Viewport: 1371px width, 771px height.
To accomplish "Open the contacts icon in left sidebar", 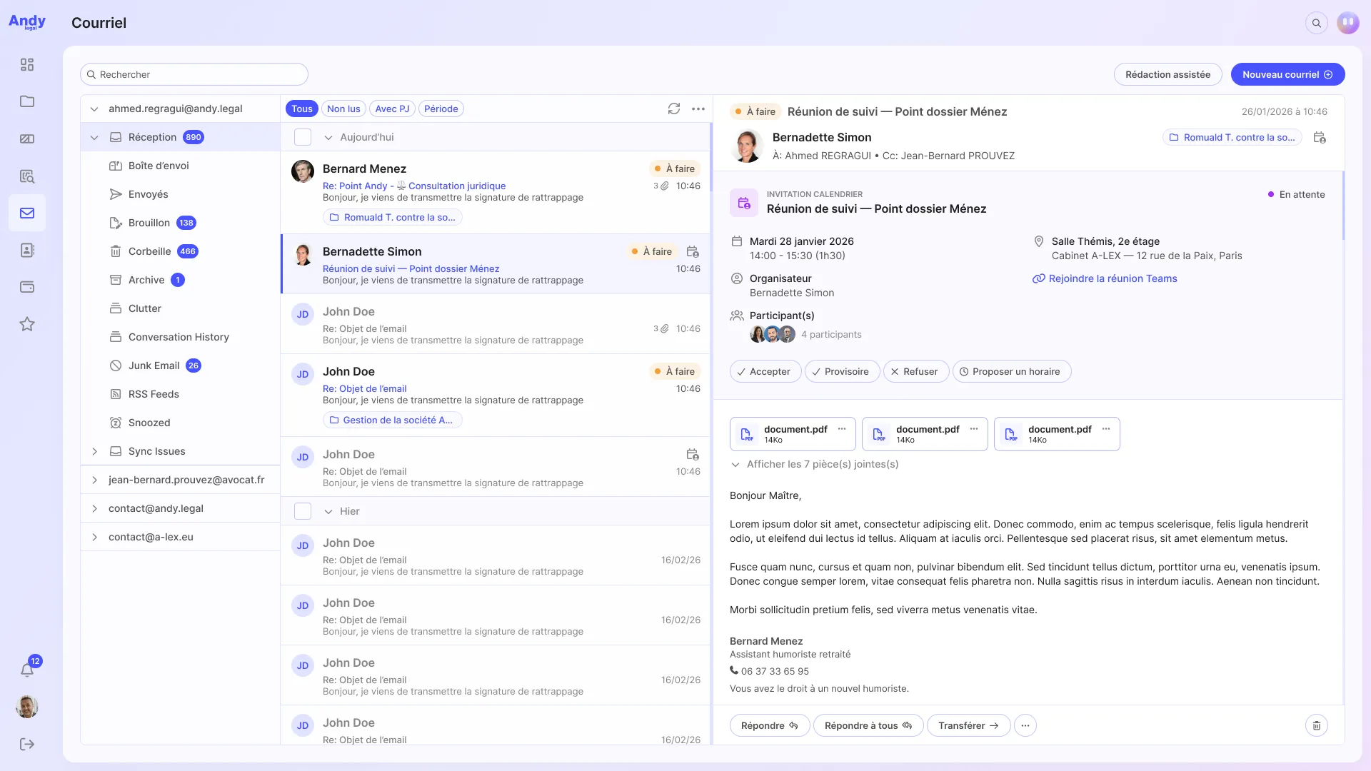I will (x=27, y=250).
